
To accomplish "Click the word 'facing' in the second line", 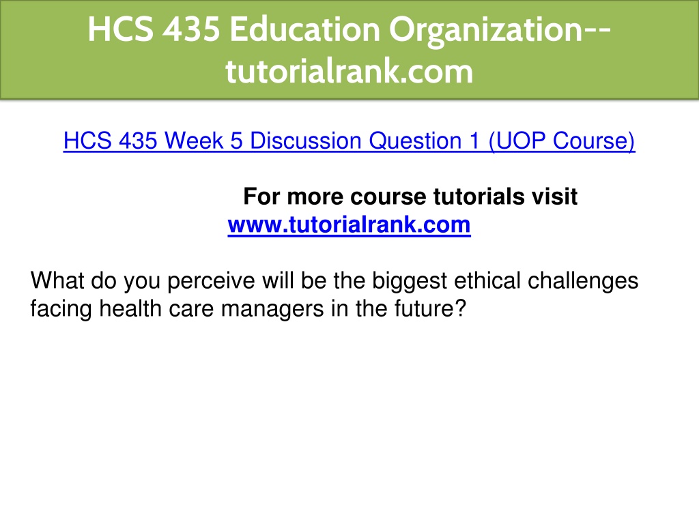I will click(61, 309).
